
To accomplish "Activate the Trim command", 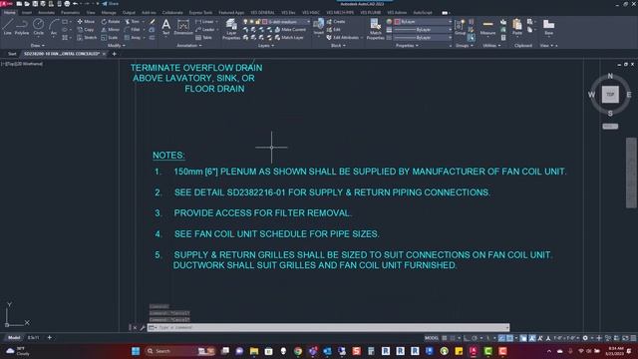I will point(133,21).
